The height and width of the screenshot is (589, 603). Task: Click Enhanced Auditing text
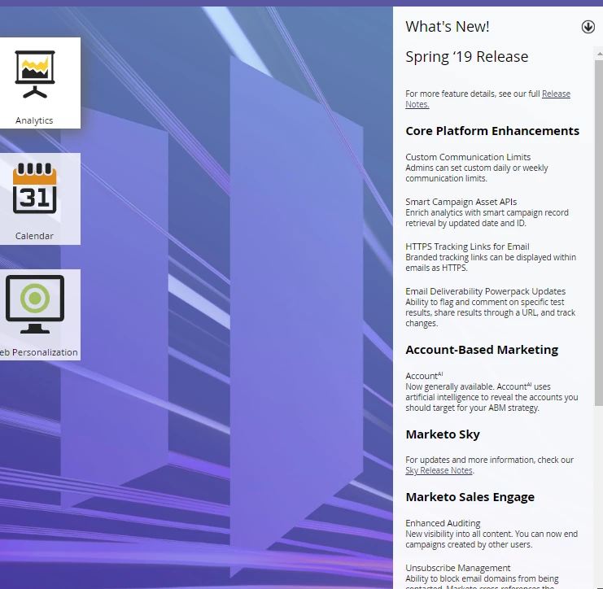tap(443, 523)
